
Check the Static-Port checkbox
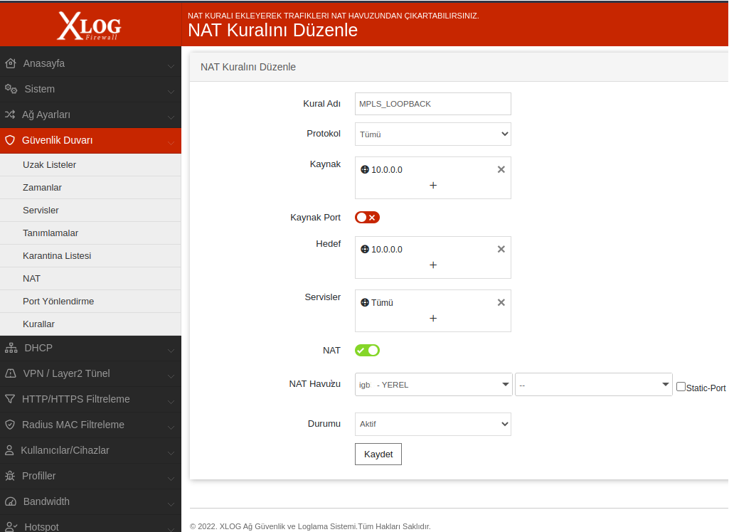tap(681, 386)
